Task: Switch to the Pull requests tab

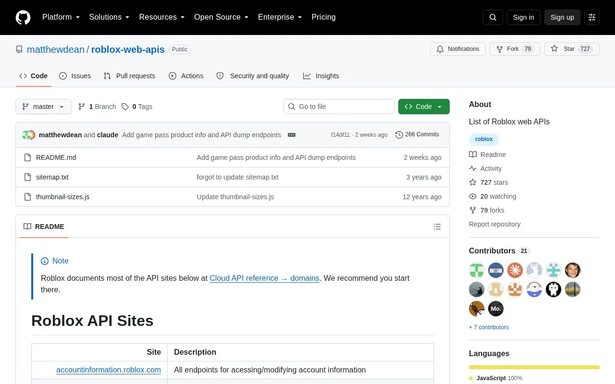Action: pyautogui.click(x=129, y=76)
